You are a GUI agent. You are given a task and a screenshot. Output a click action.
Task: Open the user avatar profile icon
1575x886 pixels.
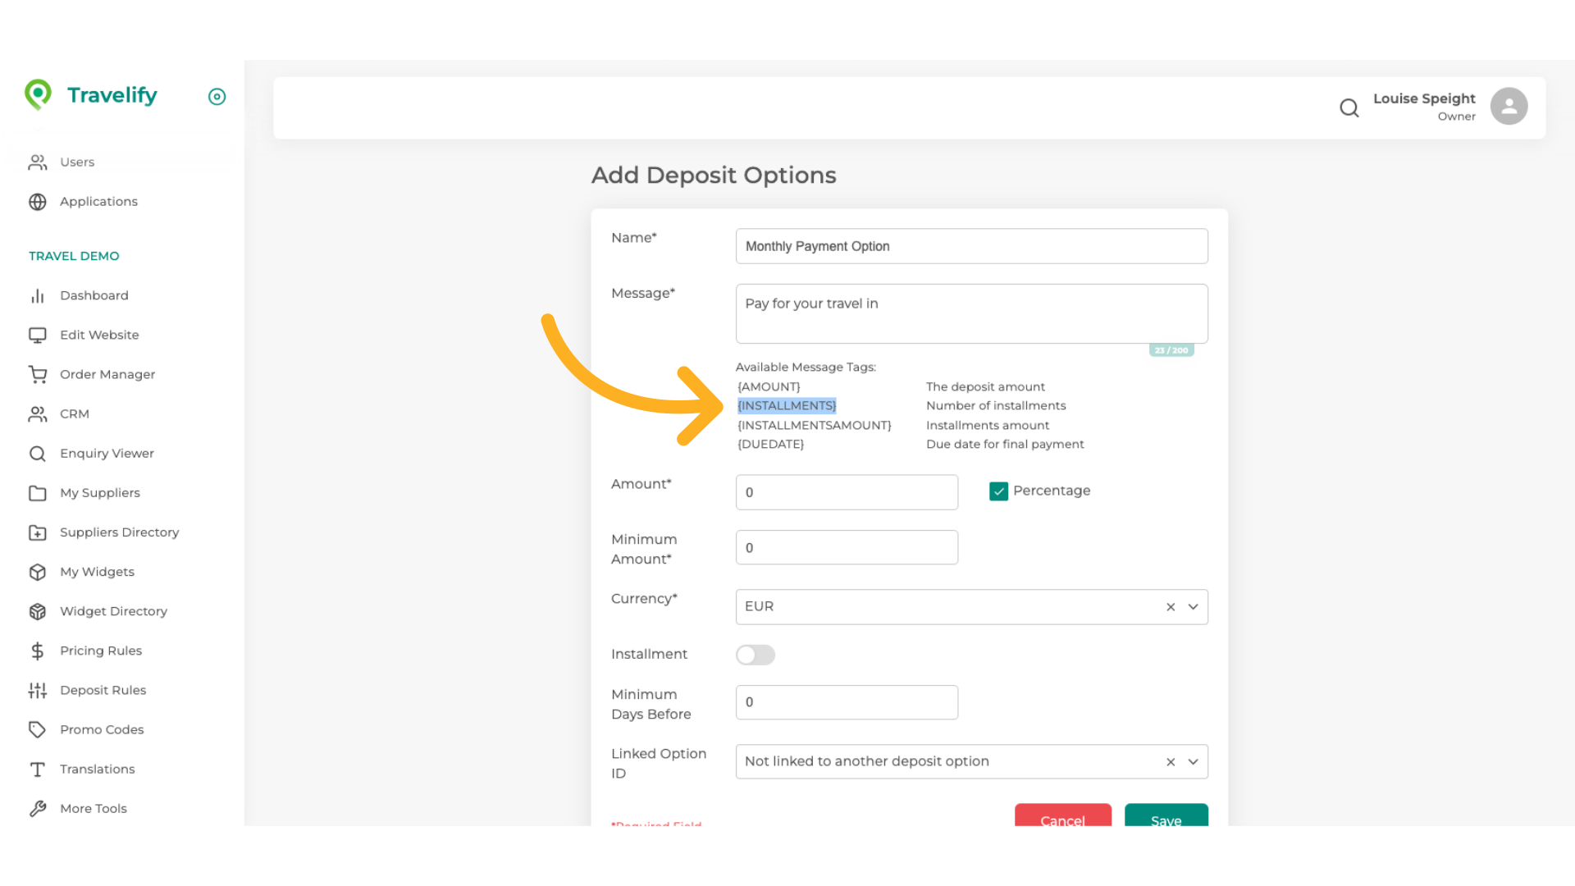(1509, 107)
